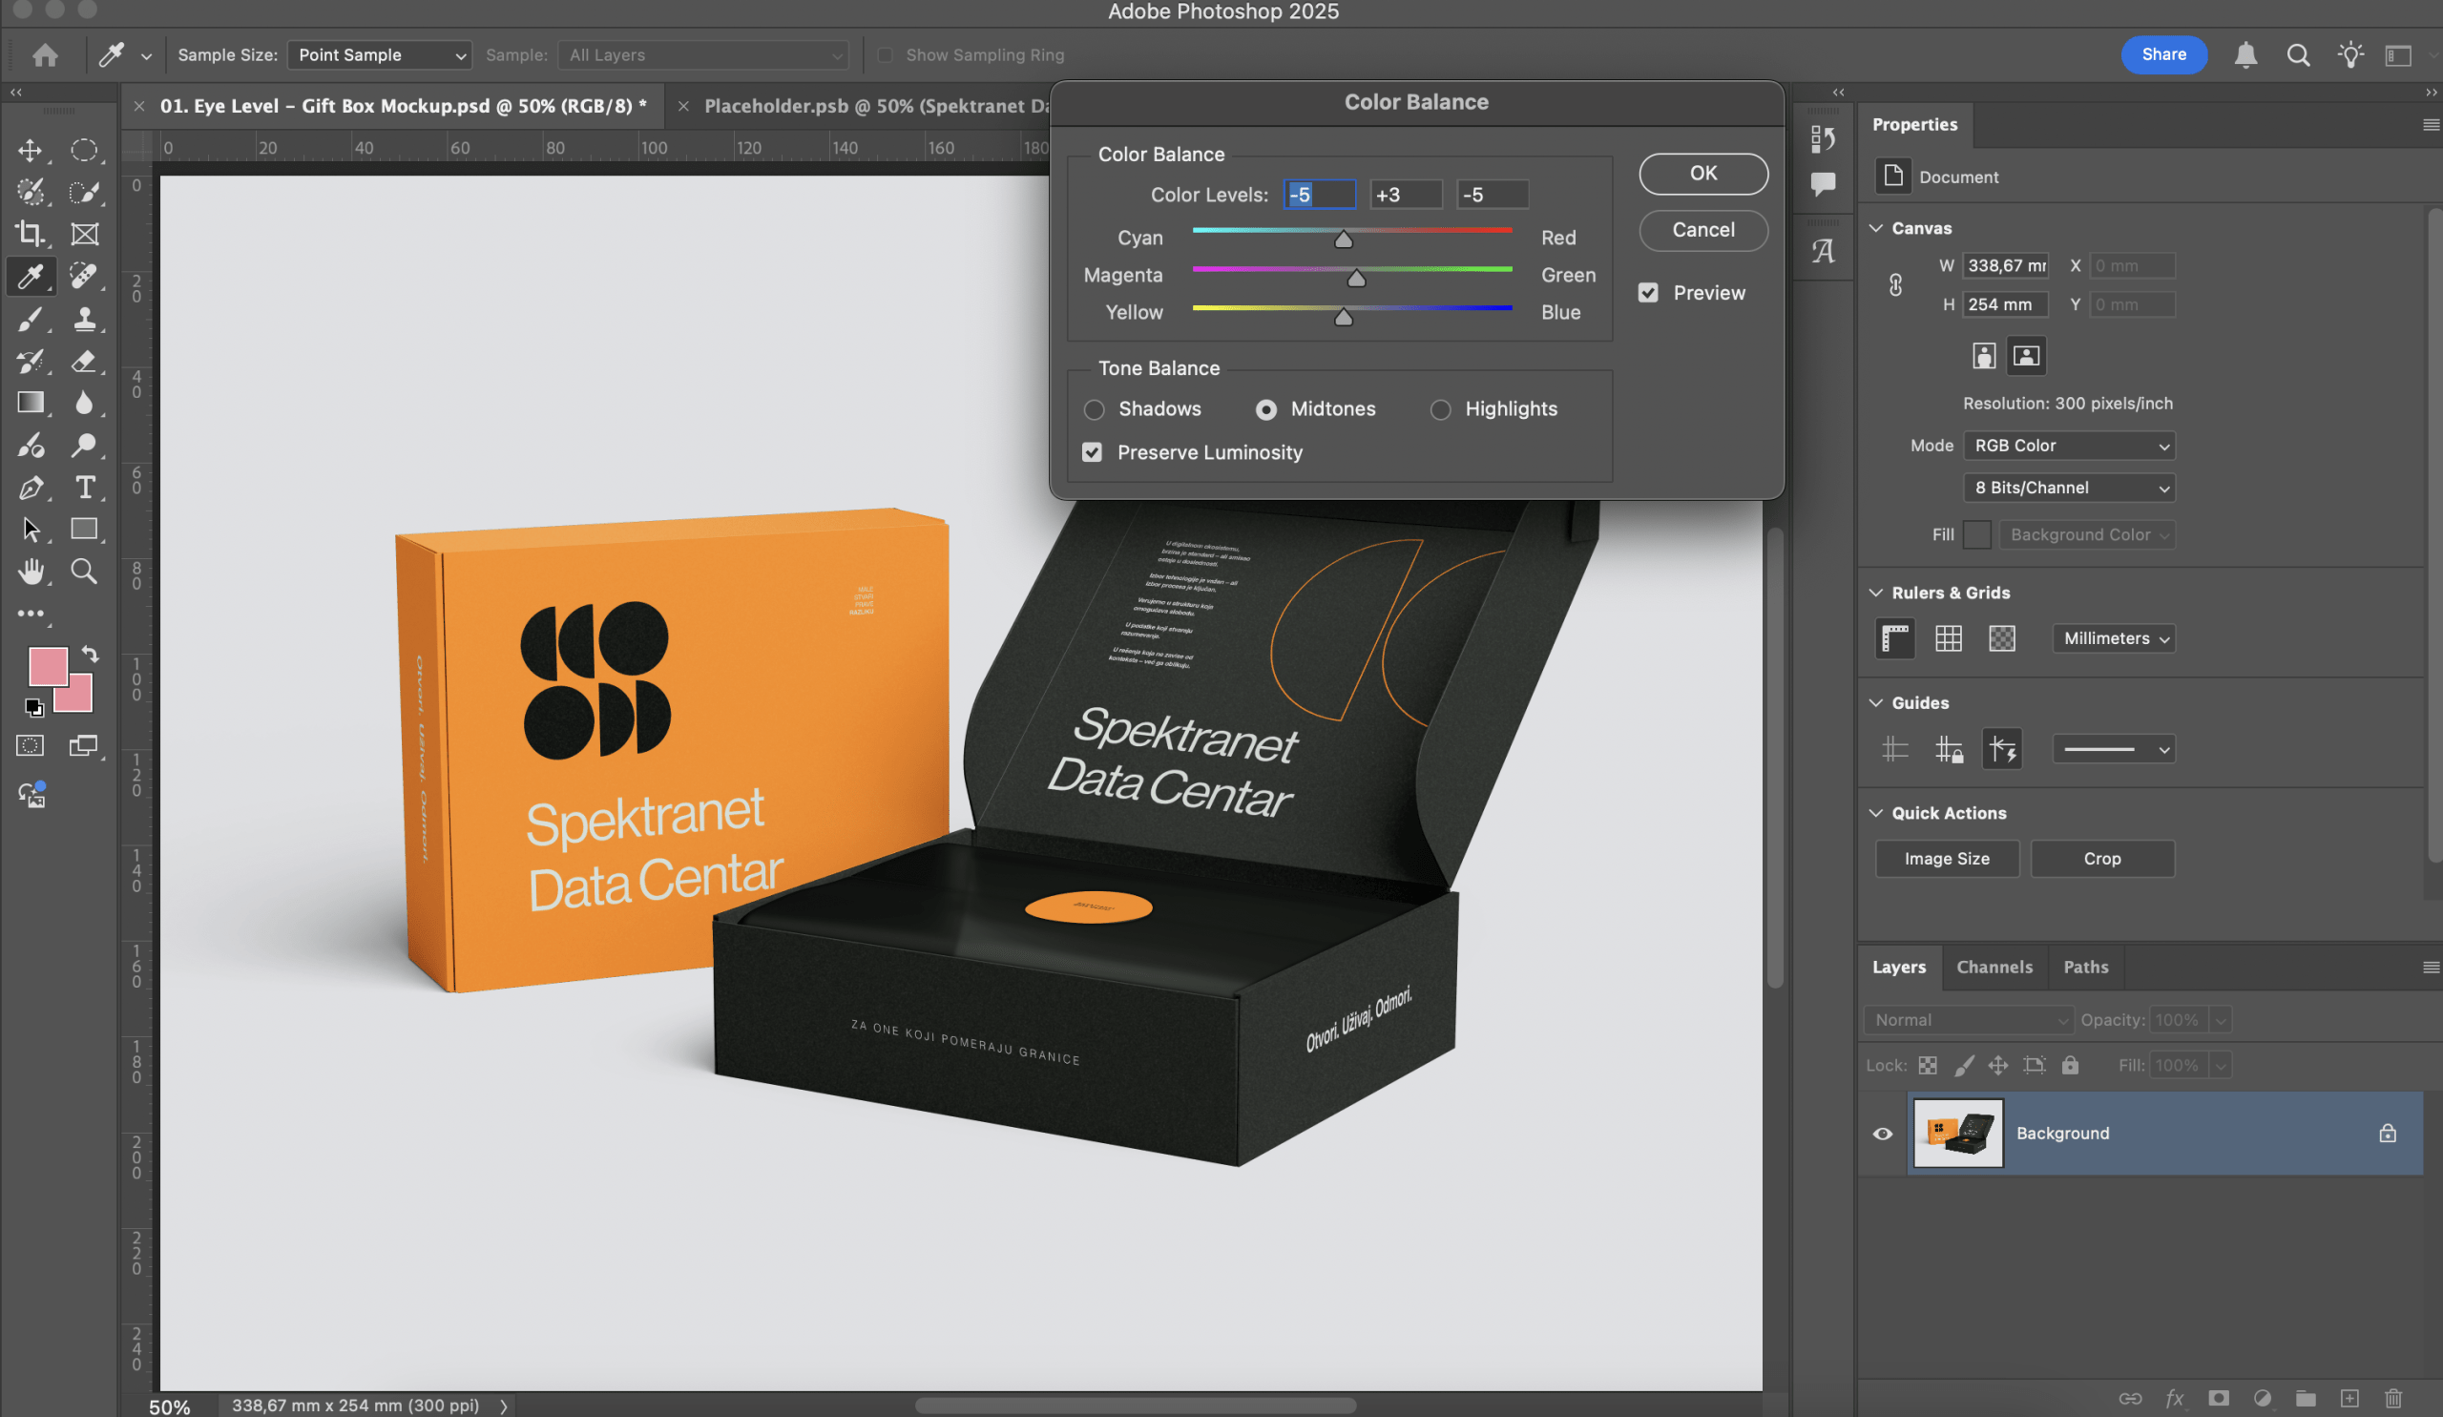
Task: Delete layer trash icon
Action: point(2392,1398)
